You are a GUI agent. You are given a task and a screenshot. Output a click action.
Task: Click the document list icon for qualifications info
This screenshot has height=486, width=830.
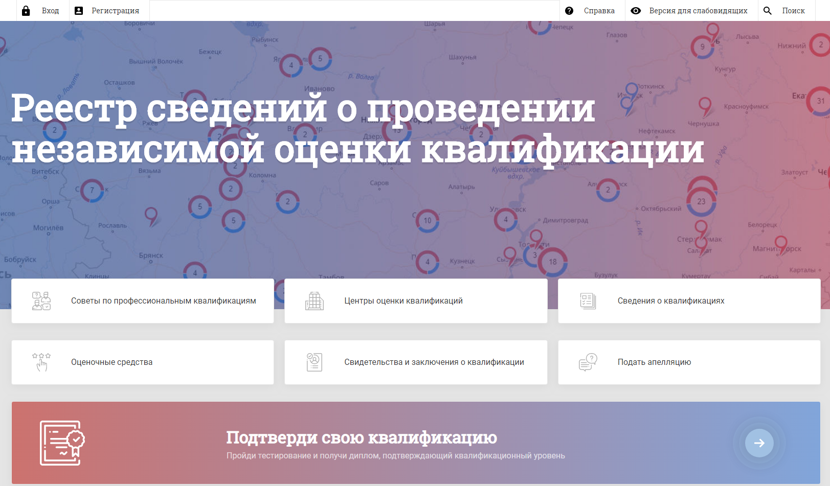tap(588, 301)
